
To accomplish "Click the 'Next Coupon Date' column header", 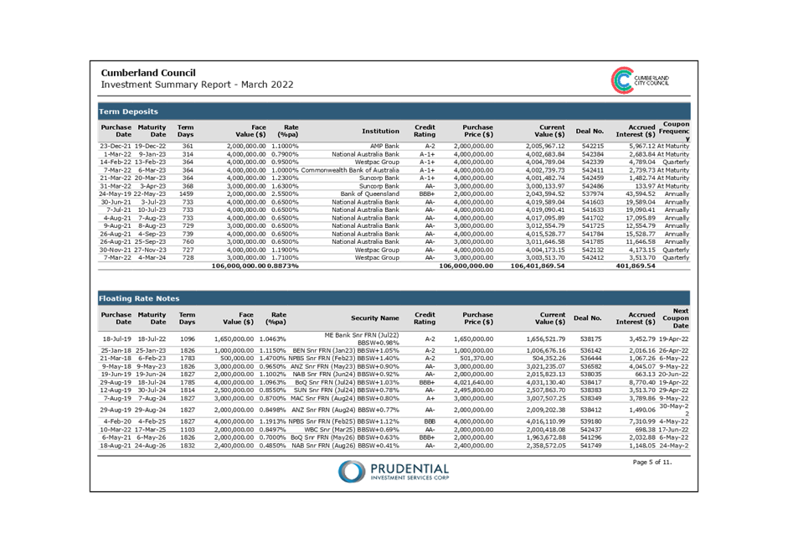I will [676, 318].
